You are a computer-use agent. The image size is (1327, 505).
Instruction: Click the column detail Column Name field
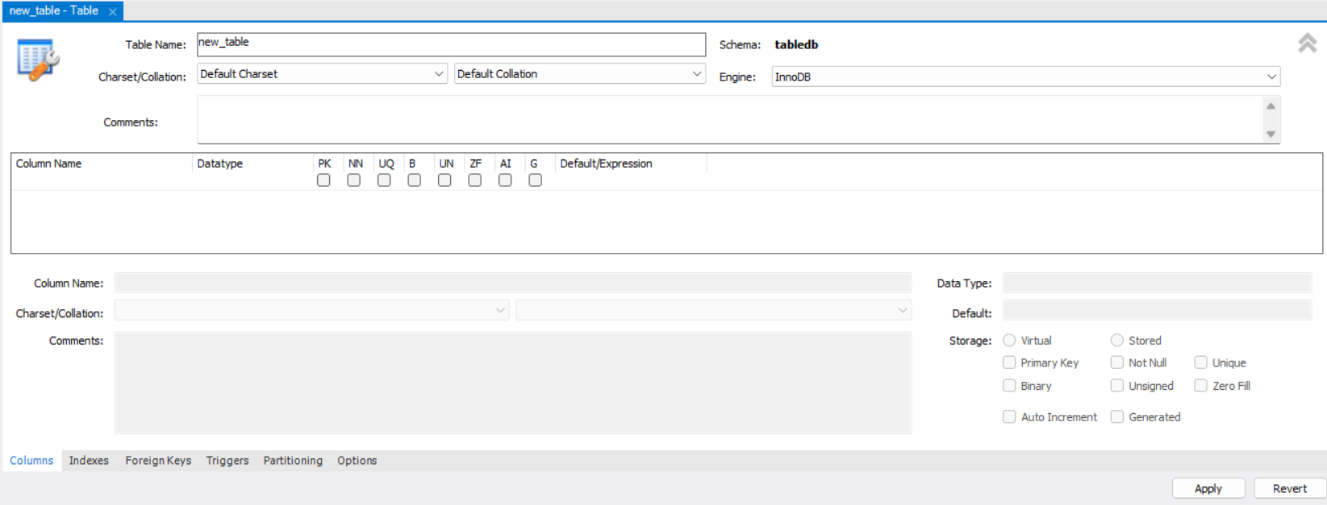click(x=512, y=283)
